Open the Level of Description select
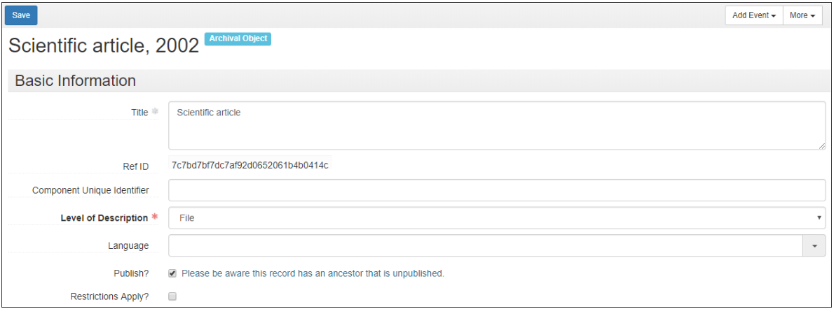834x309 pixels. tap(497, 217)
